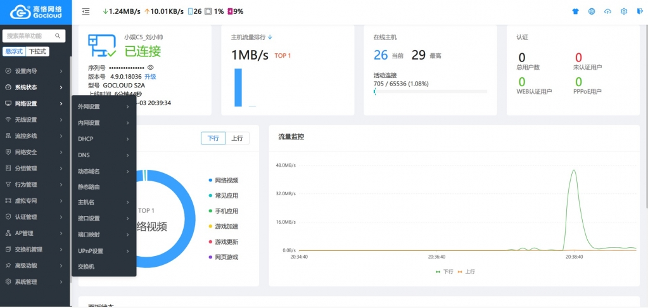
Task: Click the 无线设置 wifi icon
Action: pyautogui.click(x=8, y=120)
